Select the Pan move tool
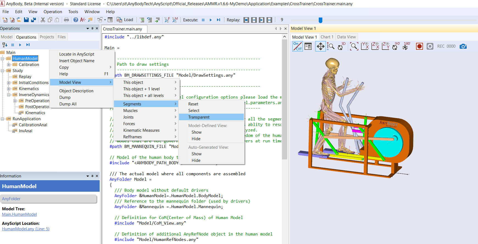478x244 pixels. tap(320, 46)
